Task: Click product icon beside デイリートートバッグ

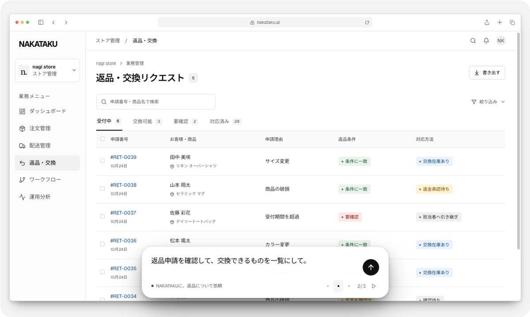Action: click(x=172, y=222)
